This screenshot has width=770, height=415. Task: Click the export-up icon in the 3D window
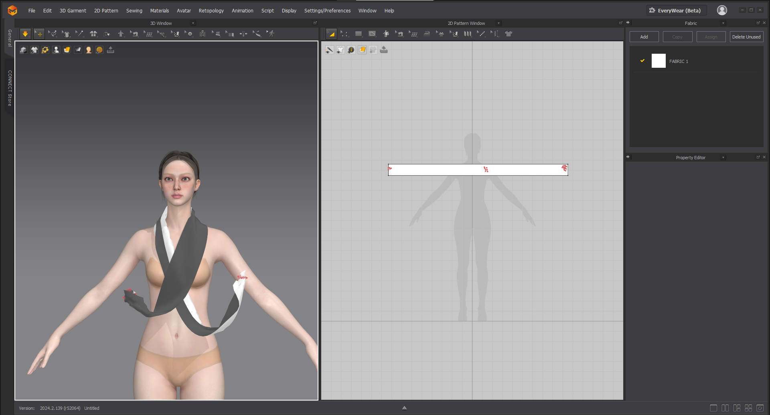111,50
